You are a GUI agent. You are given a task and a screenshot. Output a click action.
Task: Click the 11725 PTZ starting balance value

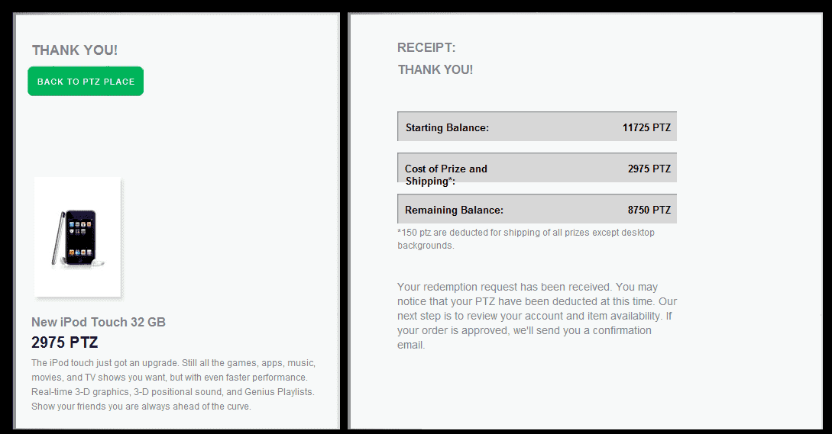point(646,128)
